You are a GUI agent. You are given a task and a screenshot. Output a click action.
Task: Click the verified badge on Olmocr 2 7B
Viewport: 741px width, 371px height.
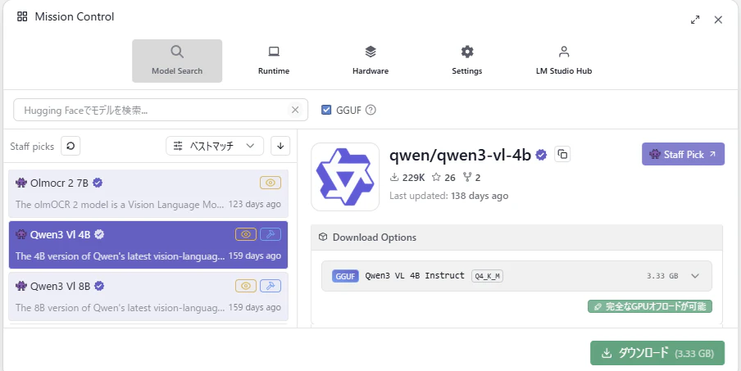[x=98, y=183]
